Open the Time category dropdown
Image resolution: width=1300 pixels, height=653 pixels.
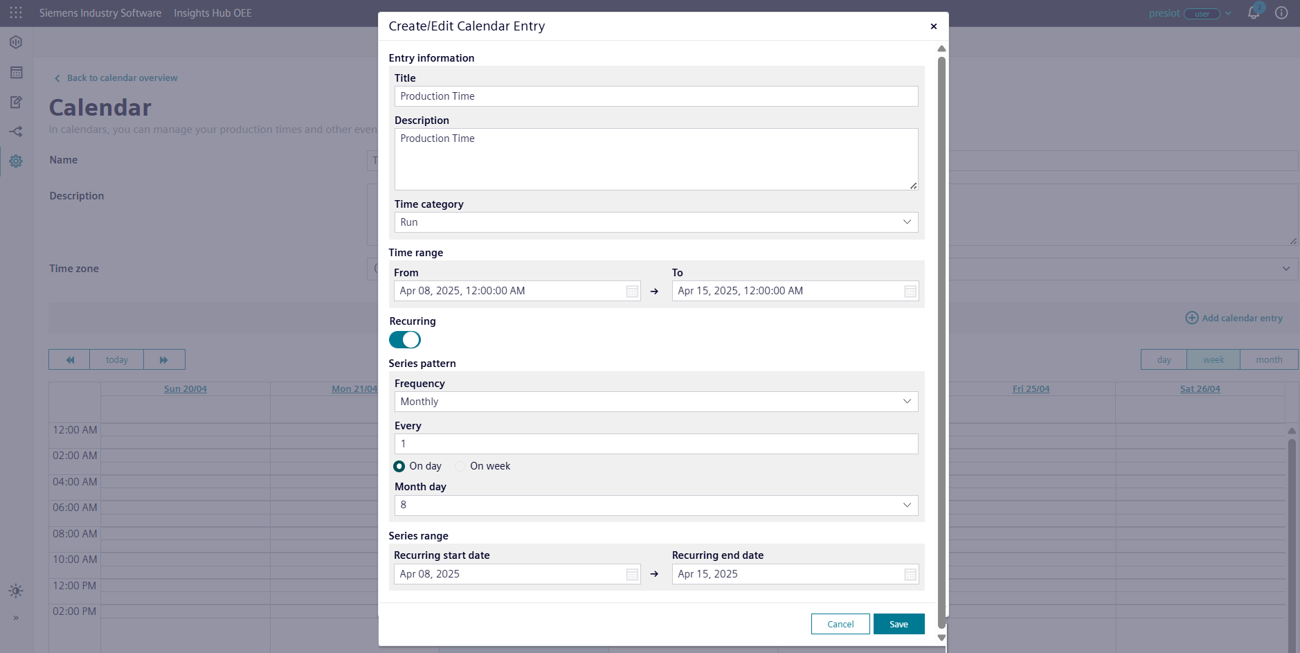pos(656,222)
